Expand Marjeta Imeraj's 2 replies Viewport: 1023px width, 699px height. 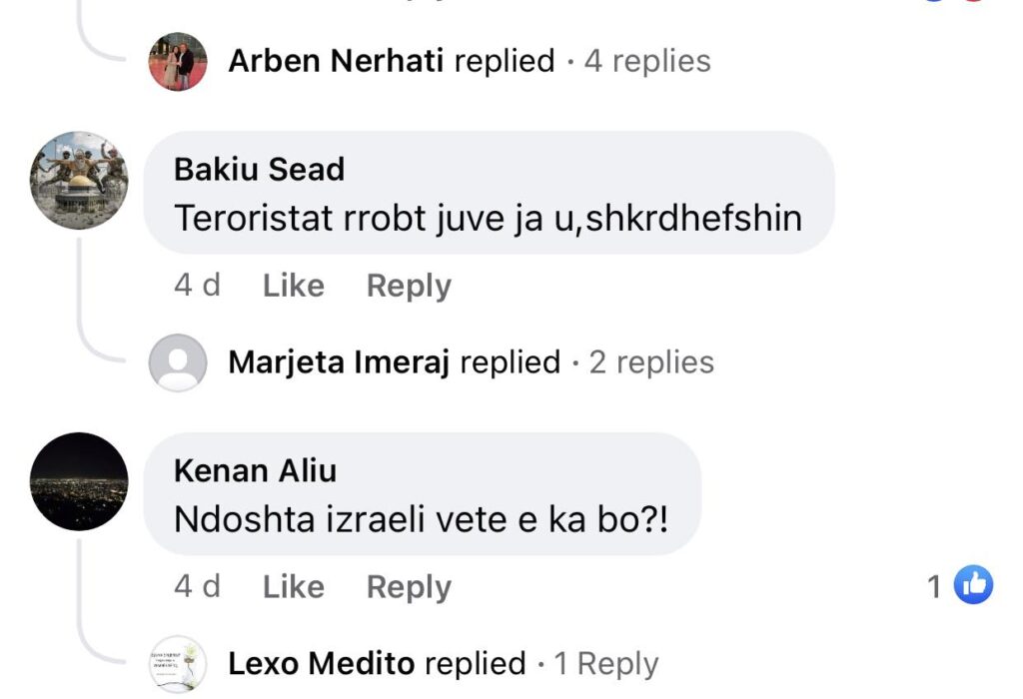(651, 361)
